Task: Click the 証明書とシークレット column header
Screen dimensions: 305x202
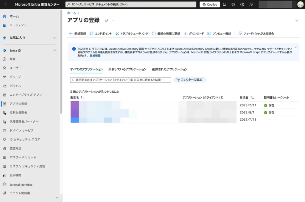Action: click(x=276, y=98)
